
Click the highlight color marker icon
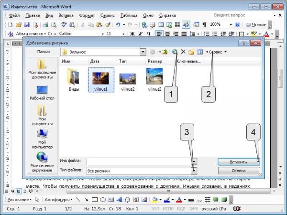pyautogui.click(x=254, y=34)
